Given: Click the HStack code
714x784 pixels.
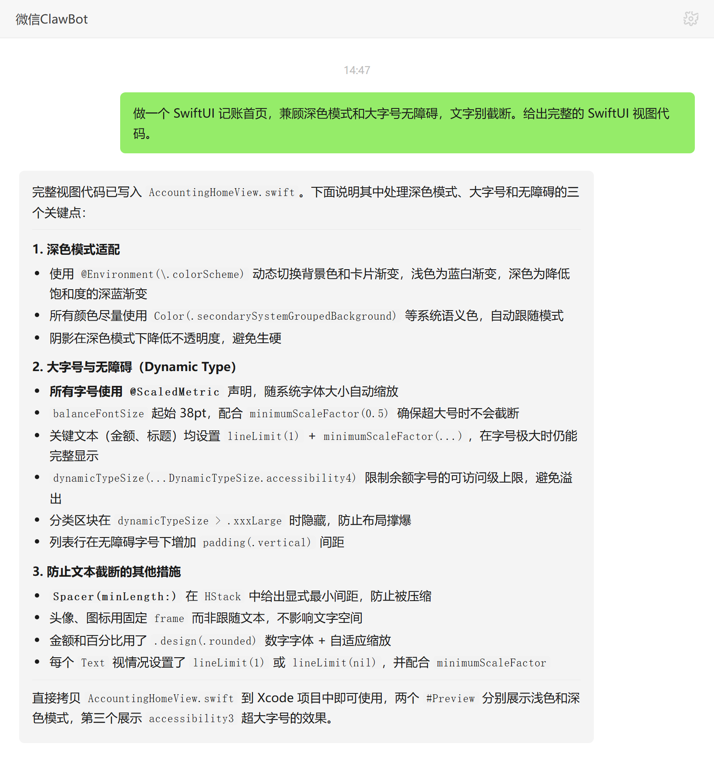Looking at the screenshot, I should tap(223, 597).
